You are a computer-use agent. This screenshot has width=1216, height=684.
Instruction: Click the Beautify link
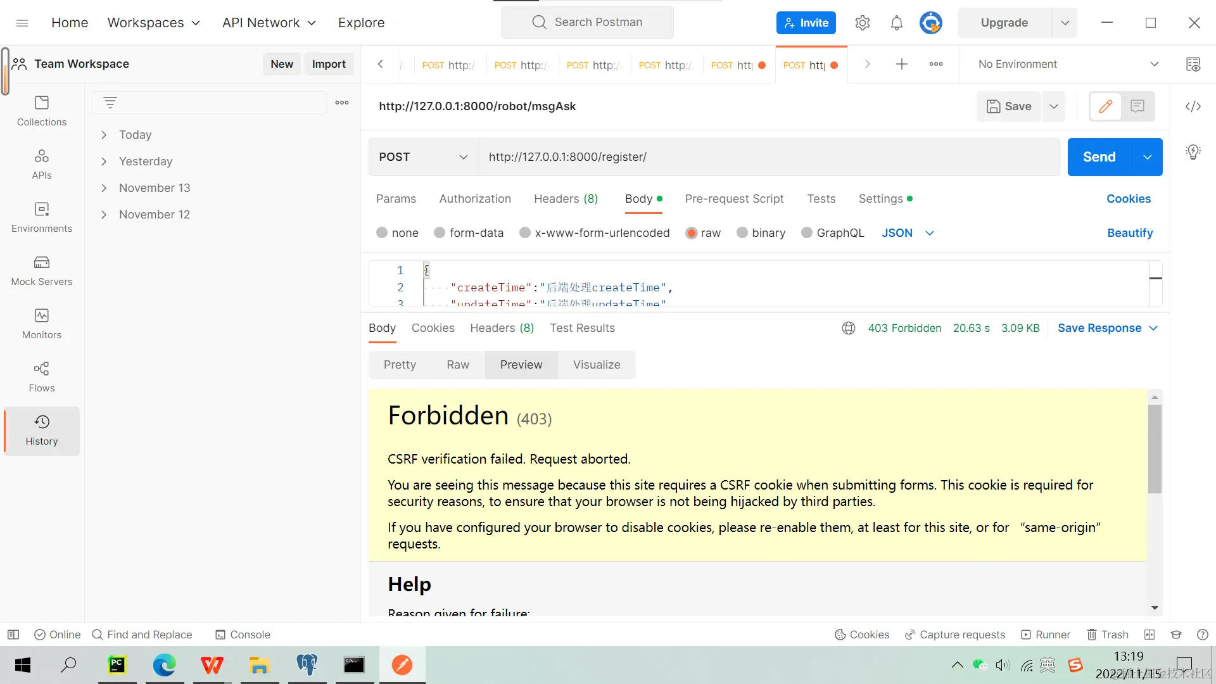pos(1130,233)
